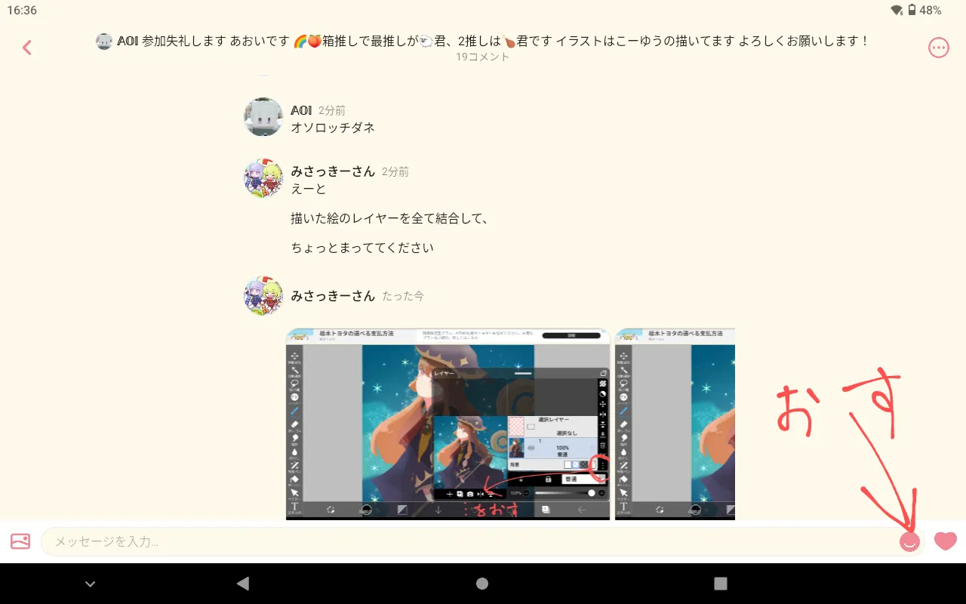Tap the オソロッチダネ comment text
Image resolution: width=966 pixels, height=604 pixels.
click(333, 128)
